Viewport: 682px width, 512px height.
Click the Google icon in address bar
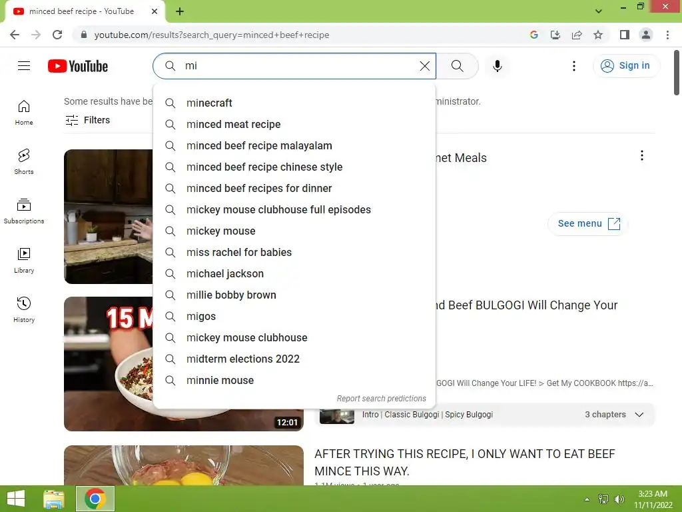(533, 35)
